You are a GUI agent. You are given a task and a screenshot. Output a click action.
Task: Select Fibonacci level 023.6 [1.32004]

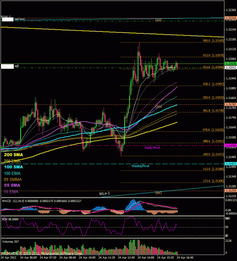[x=213, y=67]
